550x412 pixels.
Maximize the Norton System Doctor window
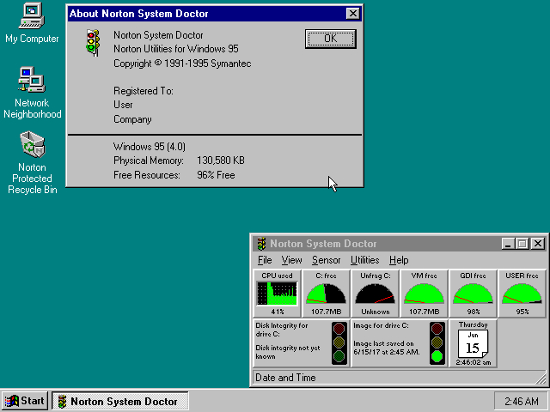[x=522, y=244]
